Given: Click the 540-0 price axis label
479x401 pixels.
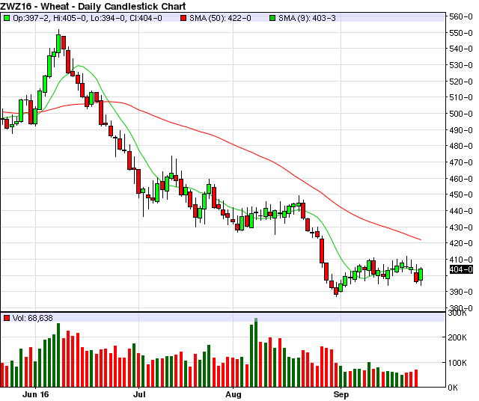Looking at the screenshot, I should point(461,49).
